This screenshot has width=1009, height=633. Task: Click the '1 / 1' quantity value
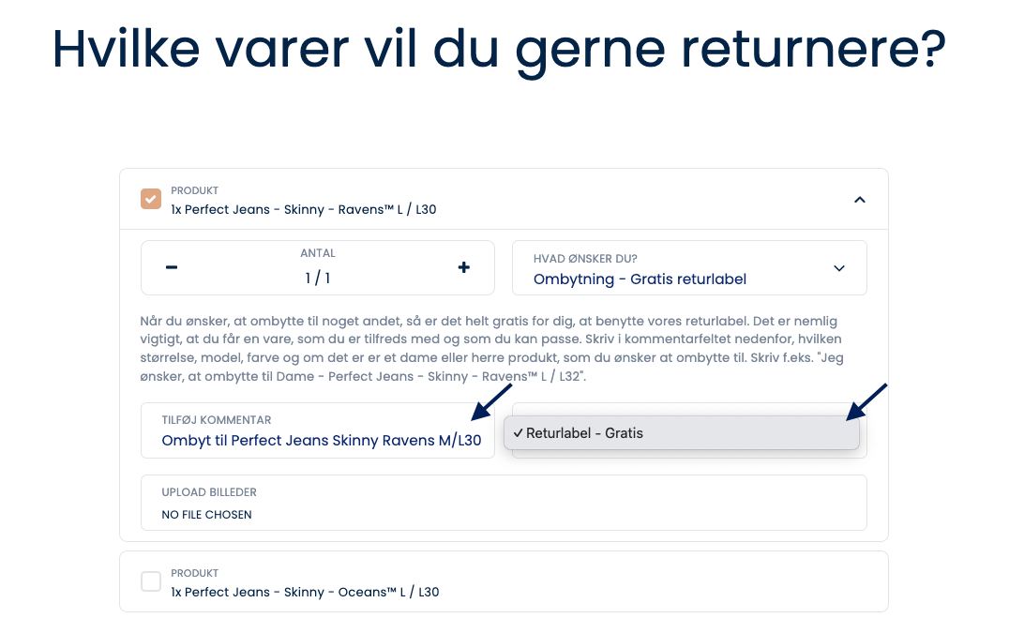[x=318, y=279]
